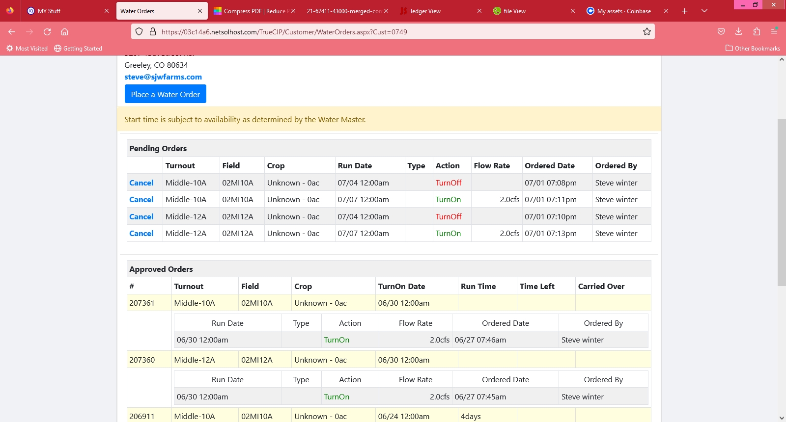This screenshot has width=786, height=422.
Task: Switch to the ledger View tab
Action: click(425, 11)
